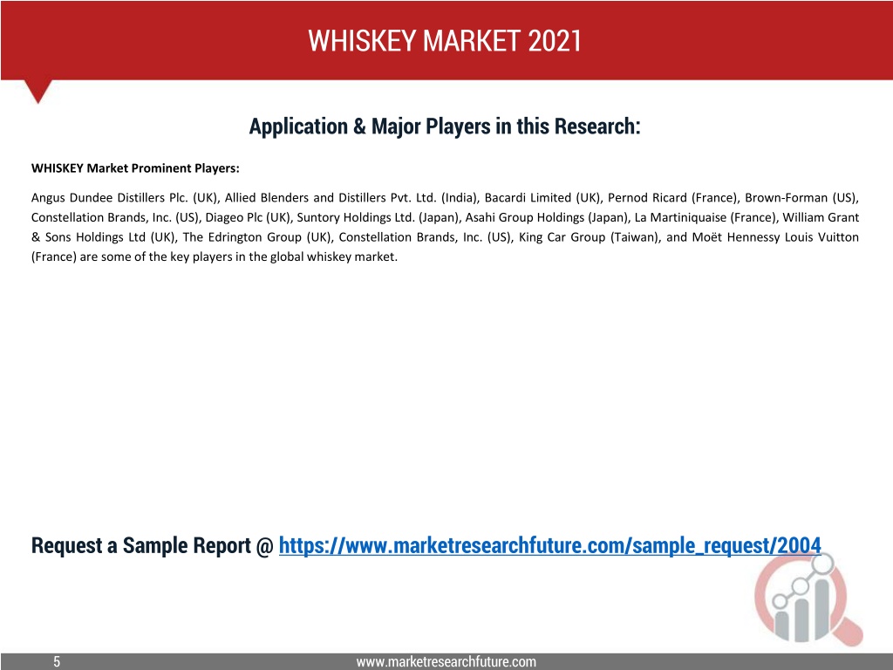
Task: Click Suntory Holdings Ltd. (Japan) text
Action: [378, 217]
